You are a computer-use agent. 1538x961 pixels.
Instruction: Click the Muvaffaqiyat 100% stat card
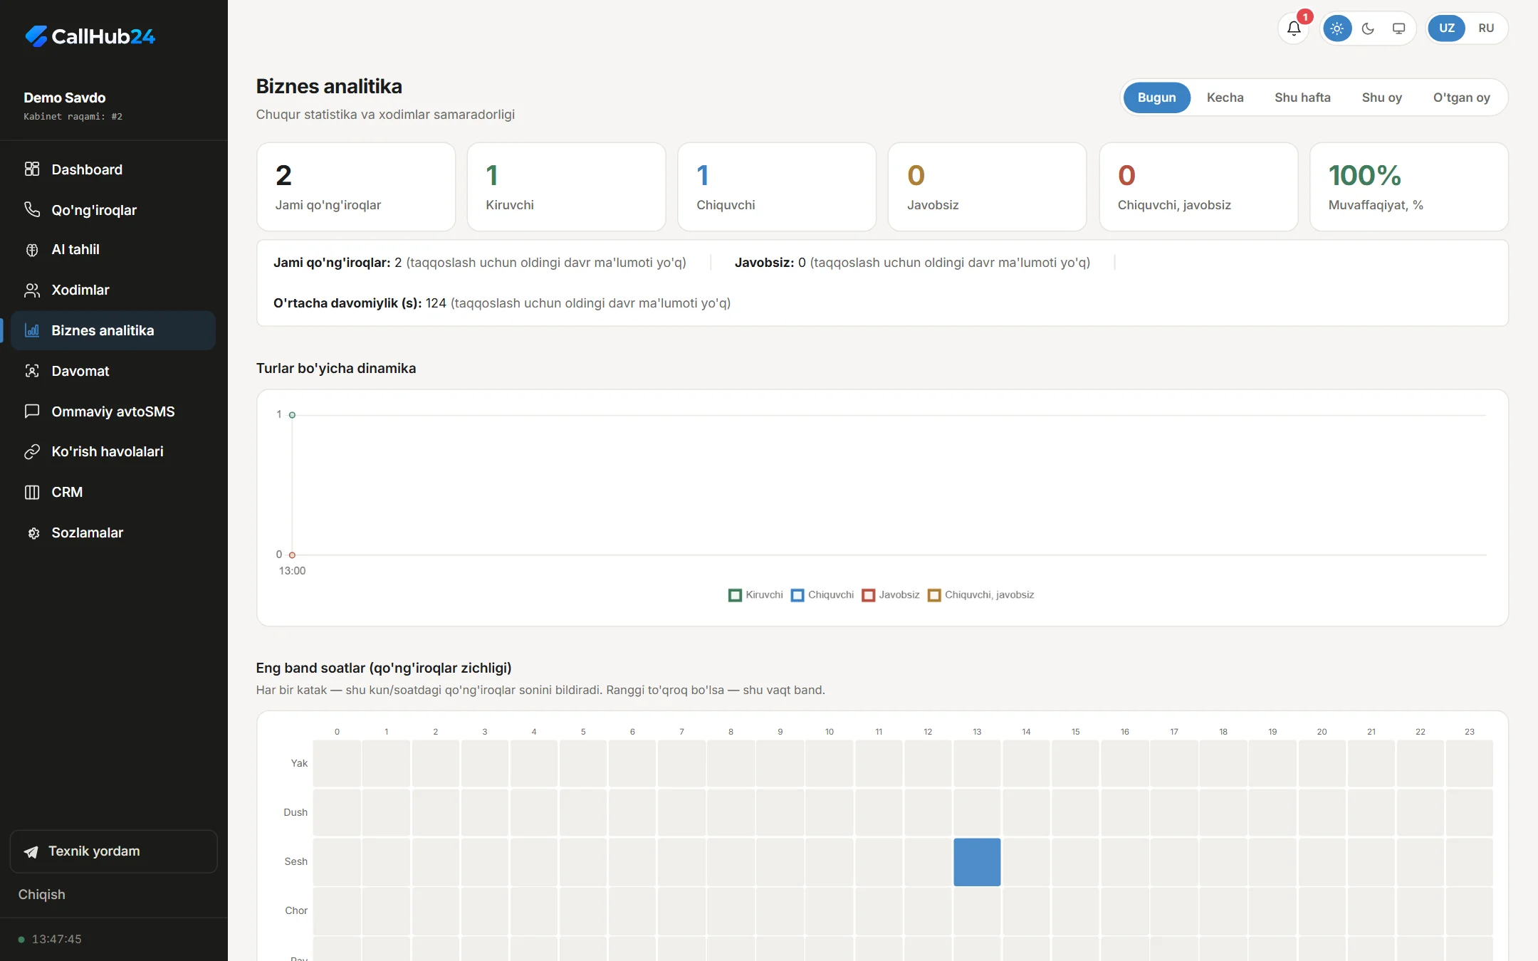(x=1408, y=187)
